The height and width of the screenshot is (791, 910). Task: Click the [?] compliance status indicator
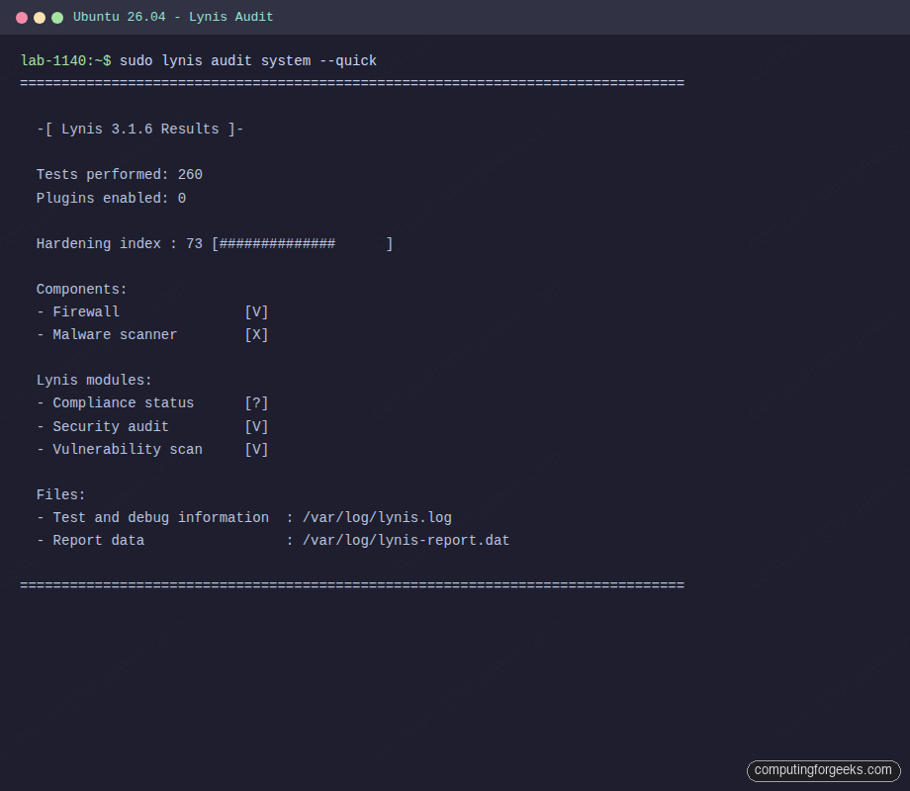[x=256, y=402]
